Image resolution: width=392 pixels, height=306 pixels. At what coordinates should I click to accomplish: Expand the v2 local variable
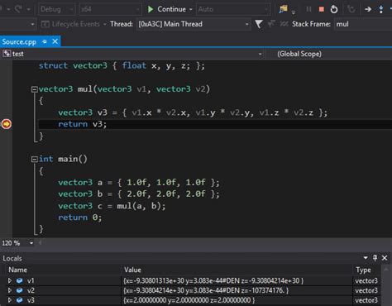coord(10,290)
